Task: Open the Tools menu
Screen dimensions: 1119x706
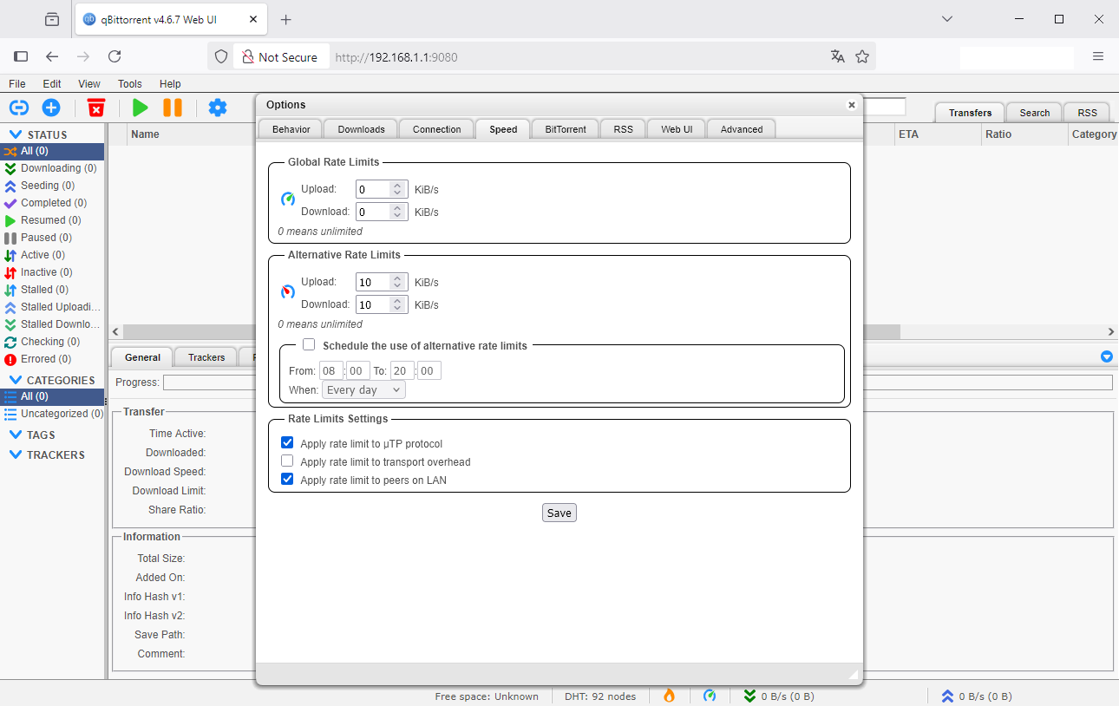Action: point(130,84)
